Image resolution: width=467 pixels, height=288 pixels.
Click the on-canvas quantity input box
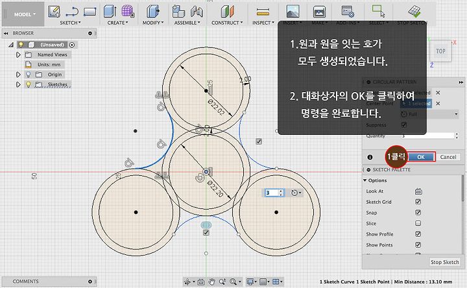[x=271, y=193]
